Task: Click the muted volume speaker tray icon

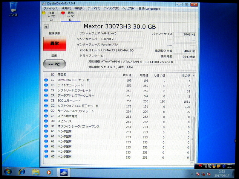Action: (x=209, y=174)
